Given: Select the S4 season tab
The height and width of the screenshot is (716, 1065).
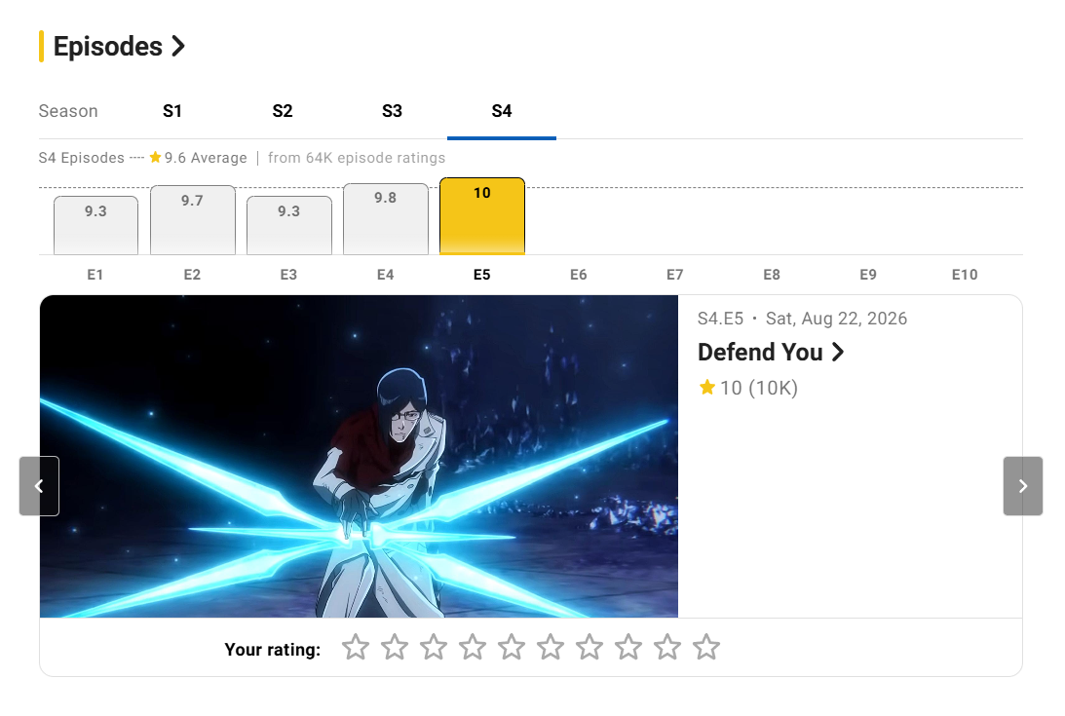Looking at the screenshot, I should (502, 111).
